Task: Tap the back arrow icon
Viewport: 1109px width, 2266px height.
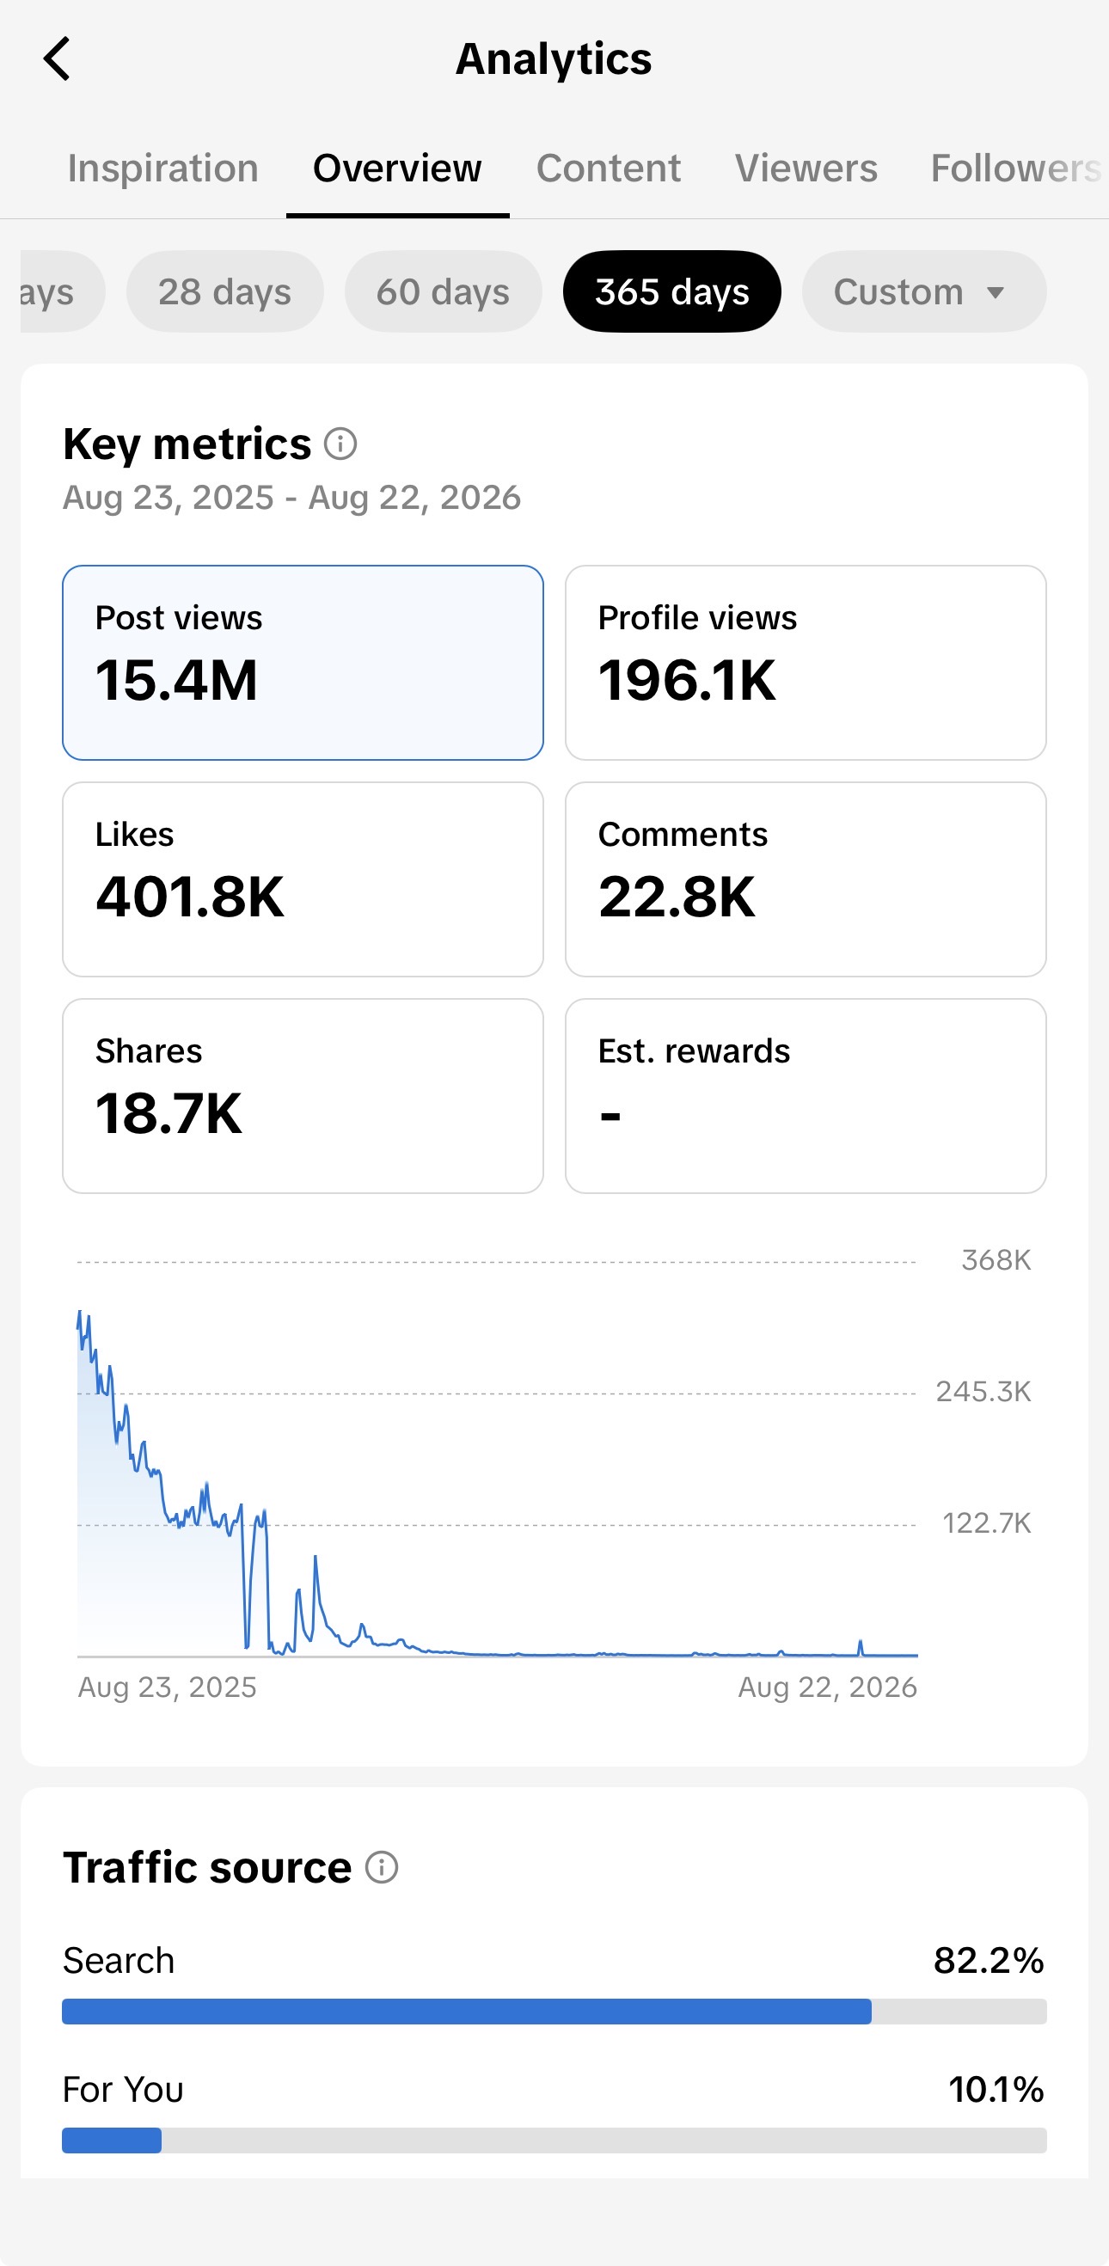Action: click(56, 59)
